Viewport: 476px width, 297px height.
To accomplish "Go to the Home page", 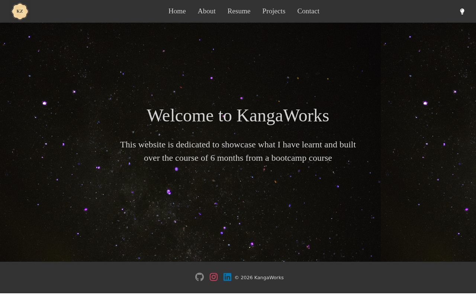I will tap(177, 11).
